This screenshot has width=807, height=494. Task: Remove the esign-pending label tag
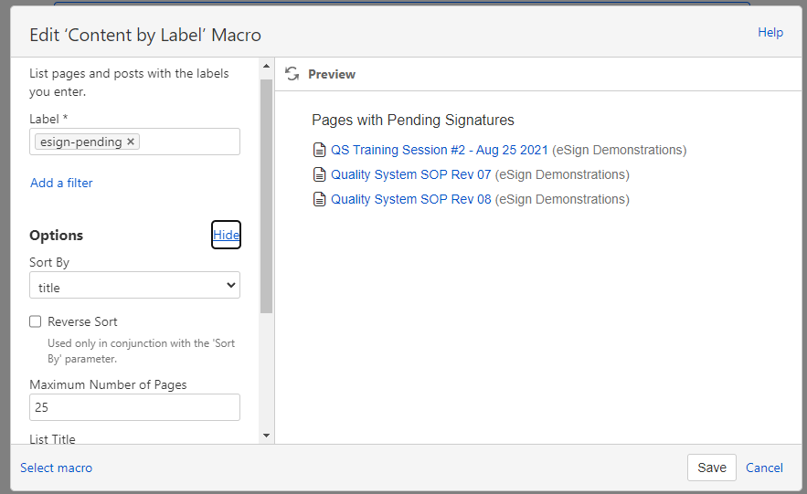131,142
